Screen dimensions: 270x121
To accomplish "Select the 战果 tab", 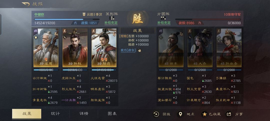I will 27,114.
